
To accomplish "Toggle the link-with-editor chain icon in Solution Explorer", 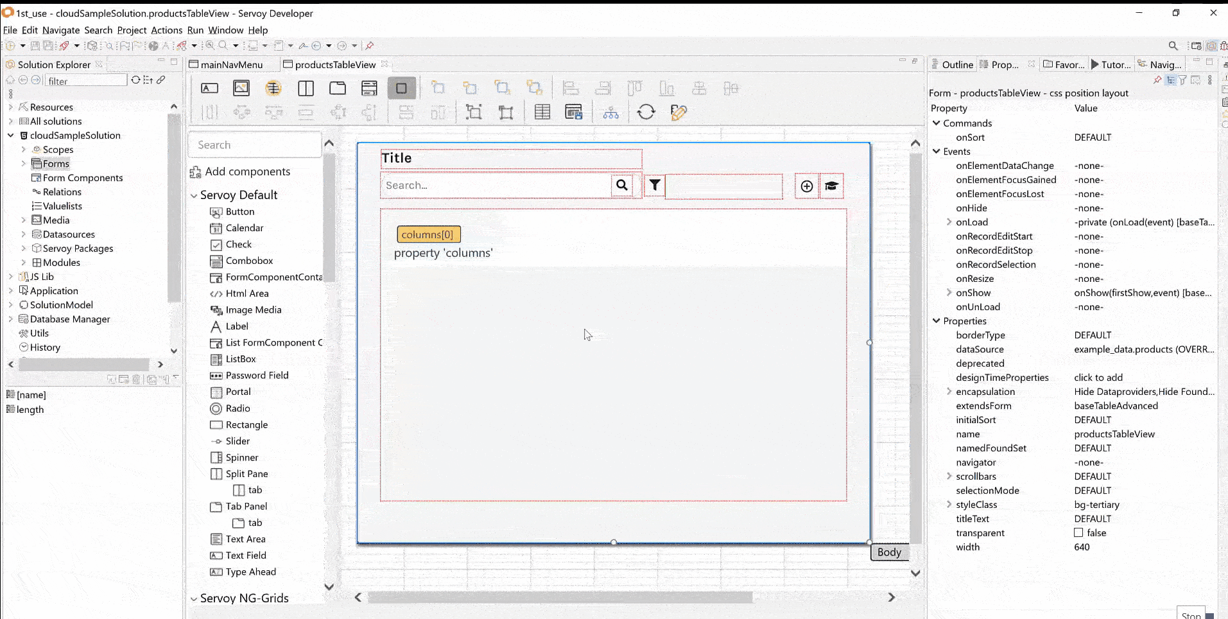I will (x=161, y=80).
